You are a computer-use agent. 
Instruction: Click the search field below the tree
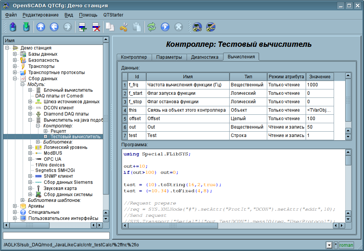56,236
